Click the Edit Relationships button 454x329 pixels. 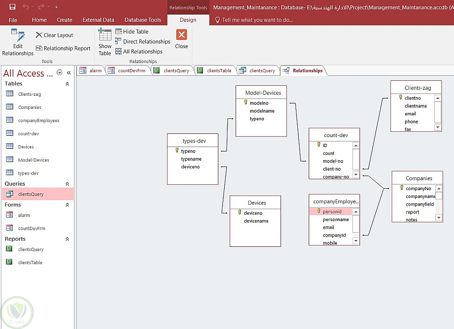tap(18, 42)
